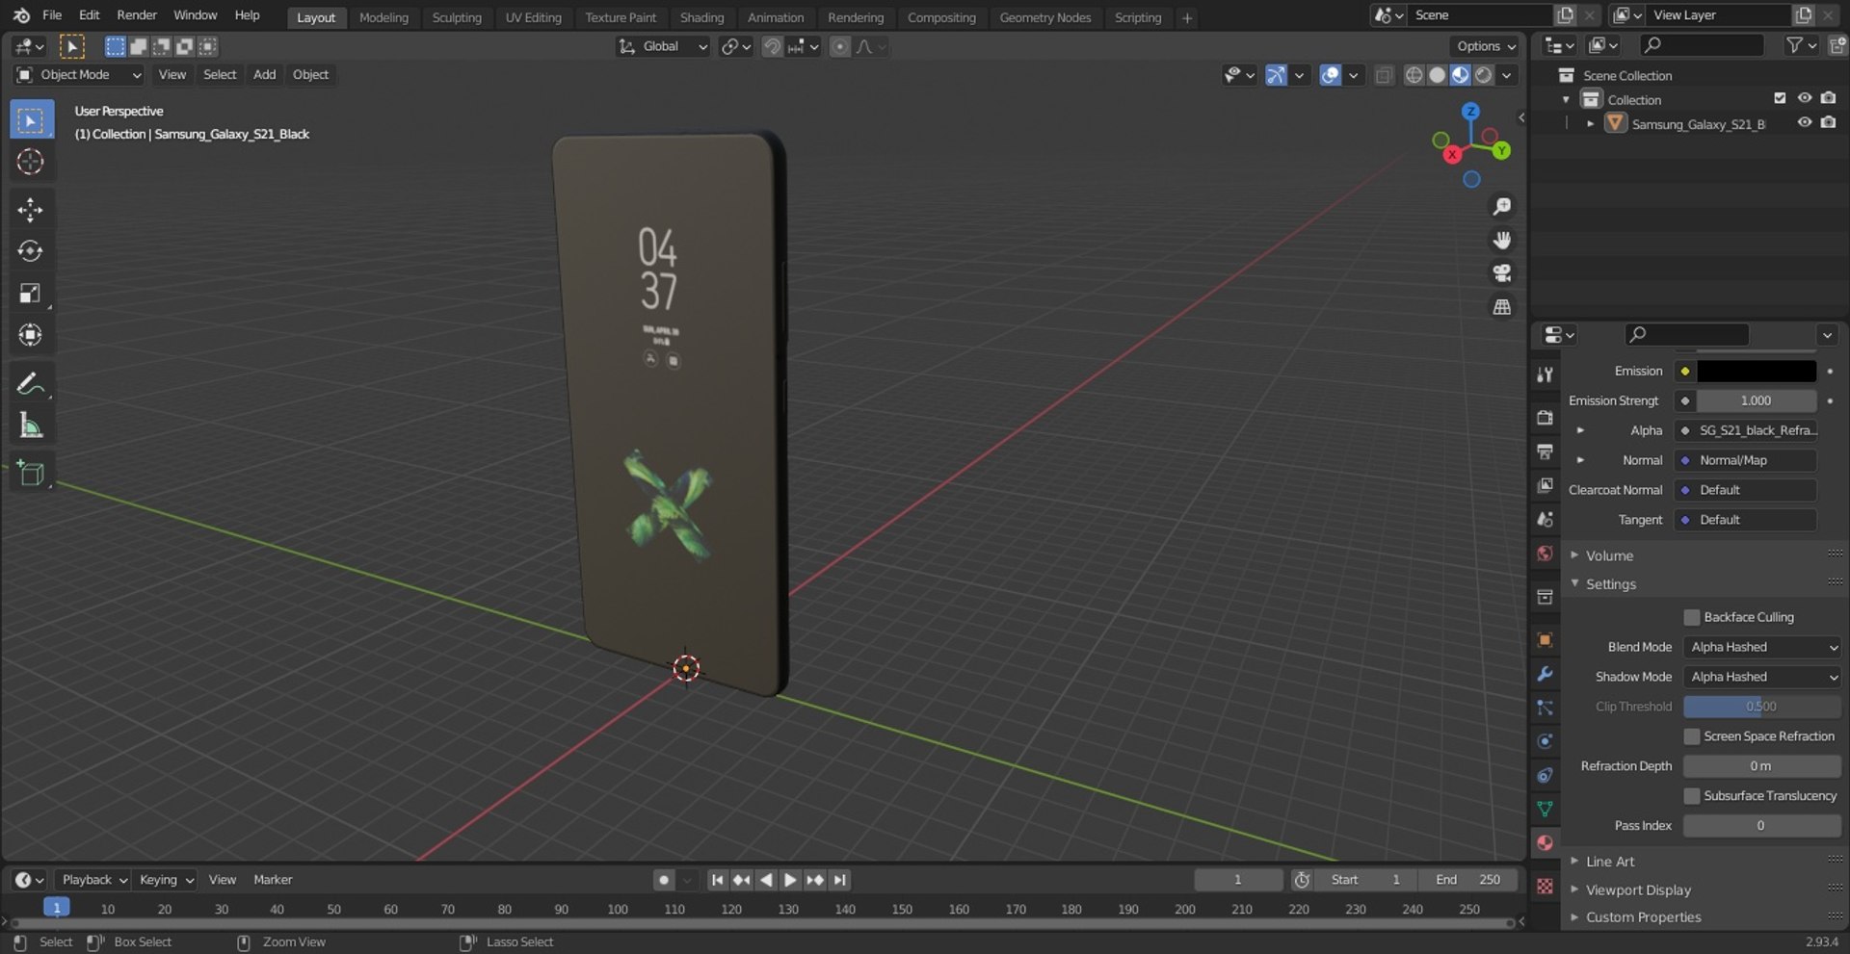Toggle the camera view icon
Viewport: 1850px width, 954px height.
coord(1501,273)
